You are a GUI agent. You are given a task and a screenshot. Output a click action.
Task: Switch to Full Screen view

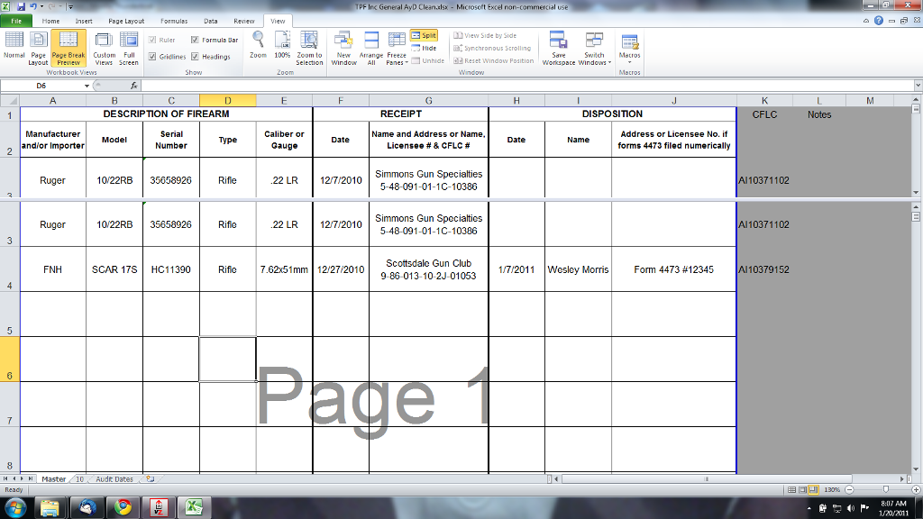[x=129, y=49]
